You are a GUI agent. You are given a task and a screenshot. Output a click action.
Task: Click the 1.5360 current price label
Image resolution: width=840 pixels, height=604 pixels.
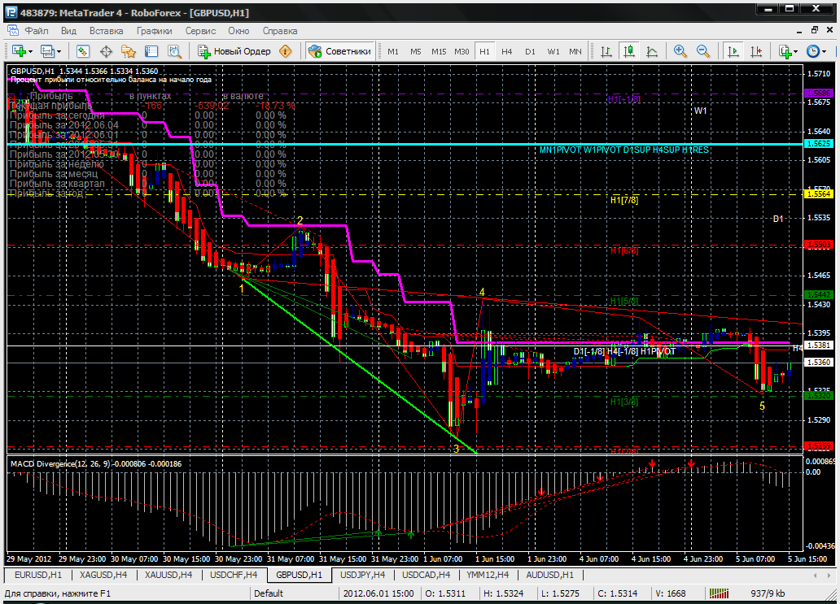819,363
